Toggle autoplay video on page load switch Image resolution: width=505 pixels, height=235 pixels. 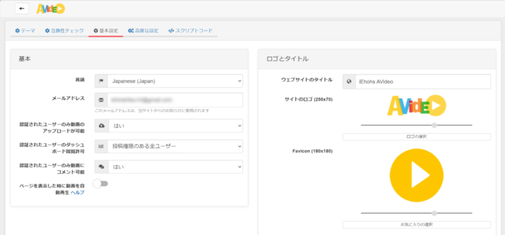pyautogui.click(x=100, y=183)
